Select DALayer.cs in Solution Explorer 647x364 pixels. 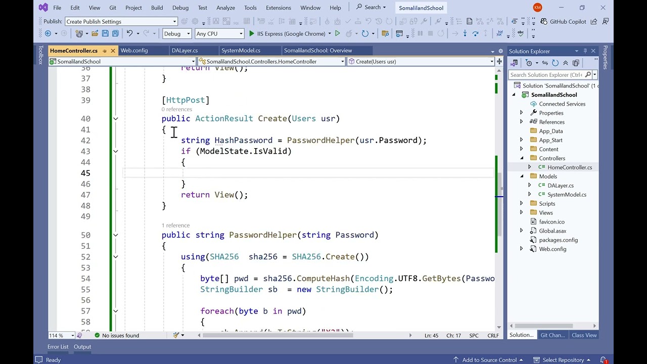(560, 186)
